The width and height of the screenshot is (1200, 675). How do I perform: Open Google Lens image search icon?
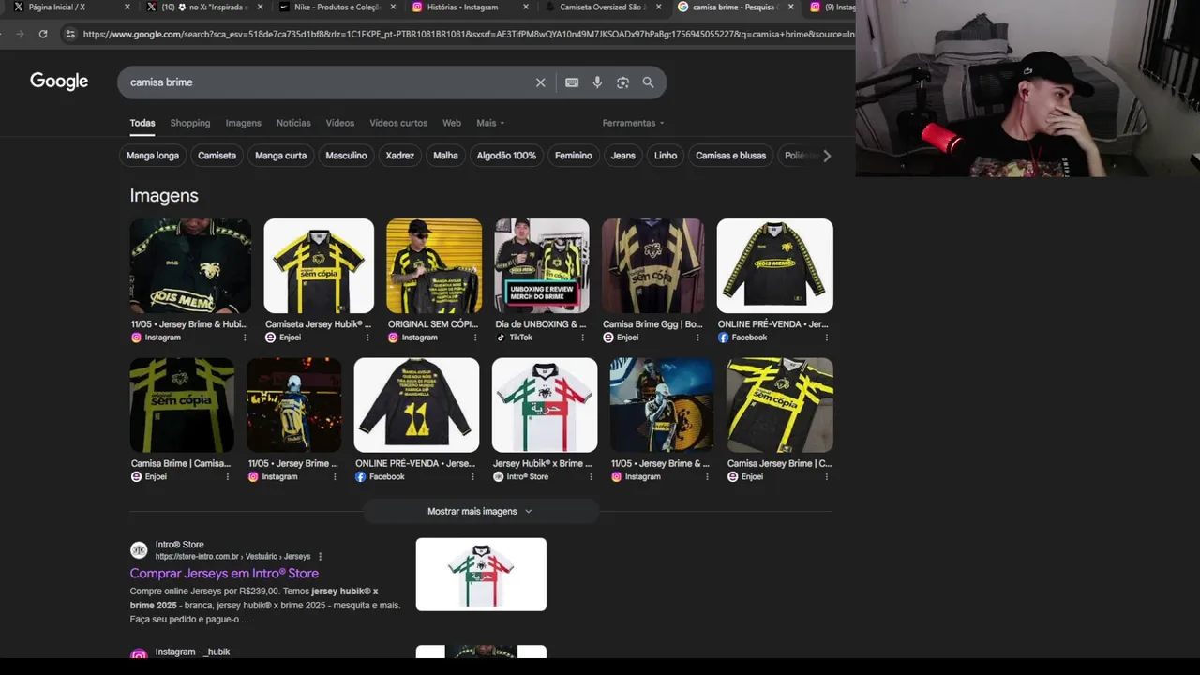tap(622, 82)
